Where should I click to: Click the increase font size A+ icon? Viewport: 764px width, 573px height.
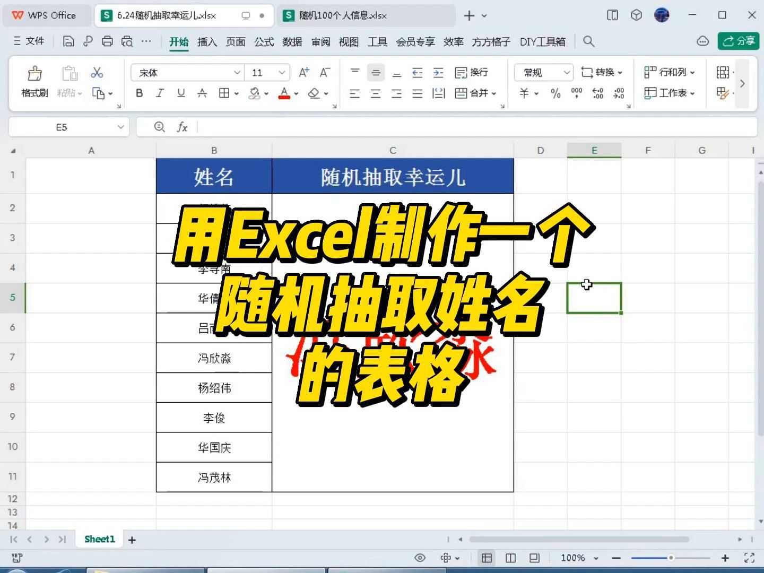coord(303,72)
